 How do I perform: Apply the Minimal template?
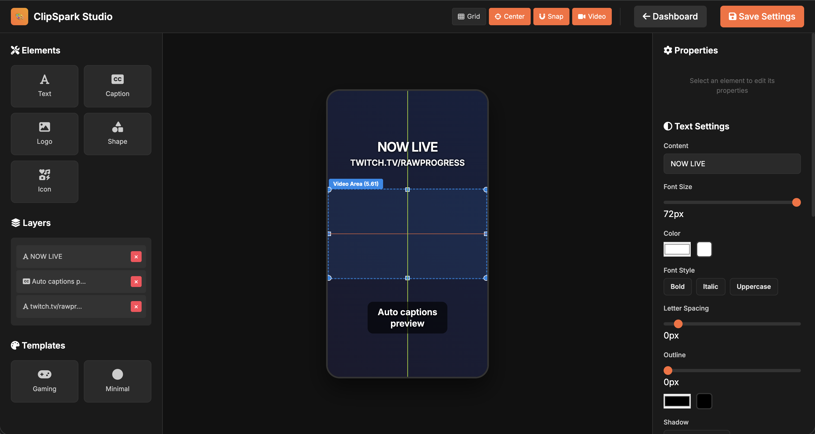pos(117,381)
